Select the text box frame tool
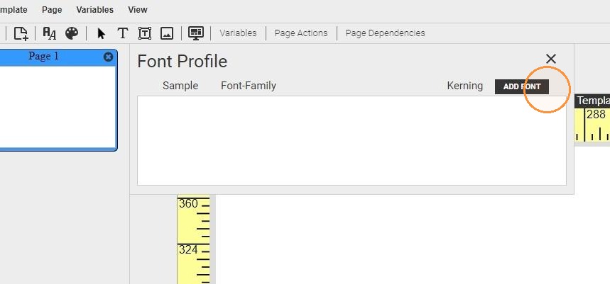 pos(145,33)
